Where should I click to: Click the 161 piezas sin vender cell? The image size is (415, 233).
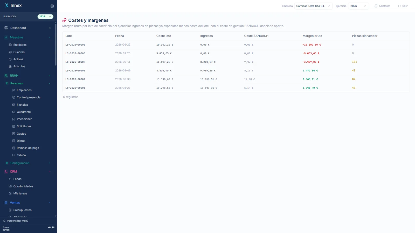point(354,62)
